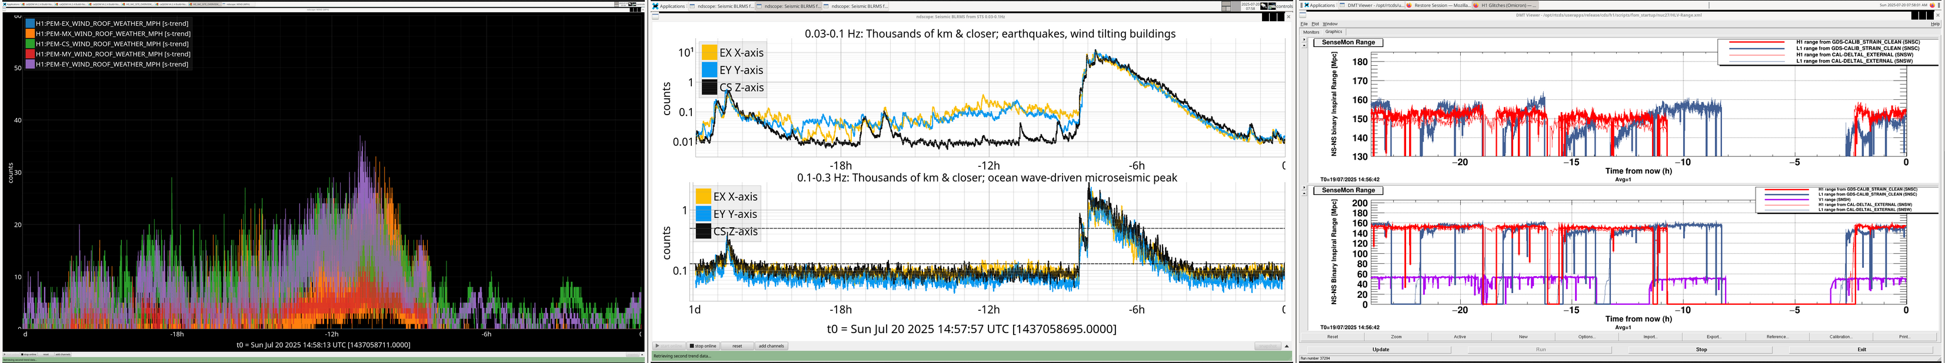Toggle stop online in ndscope seismic window
The height and width of the screenshot is (363, 1945).
703,346
